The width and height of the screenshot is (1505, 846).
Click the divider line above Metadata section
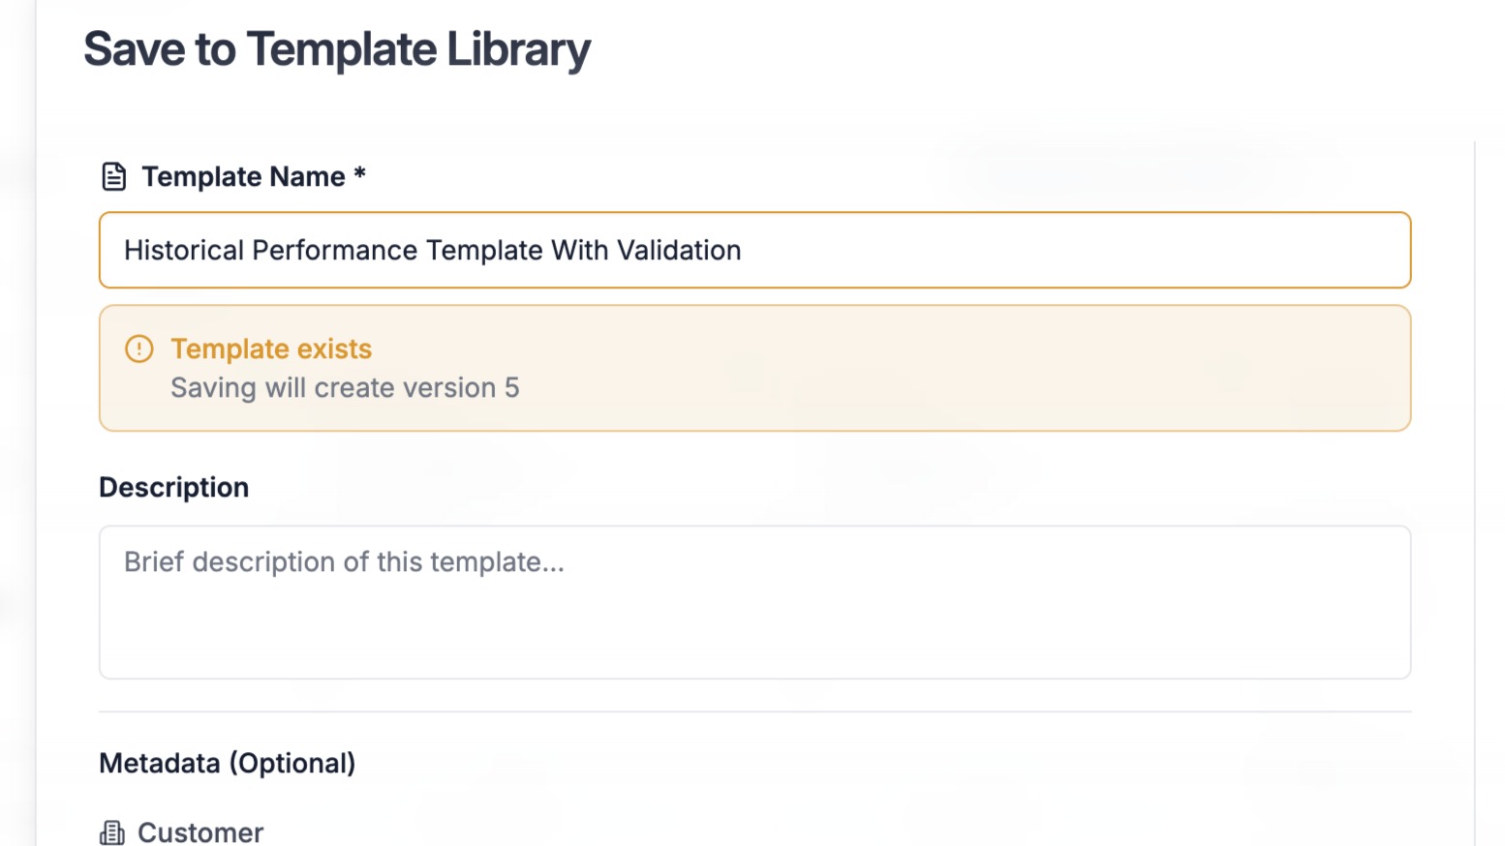tap(754, 711)
